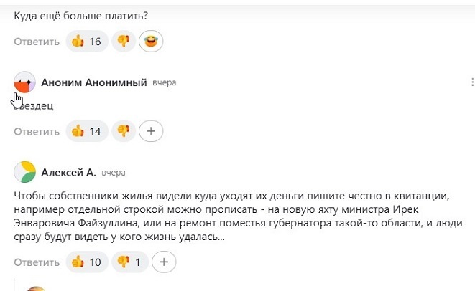Toggle thumbs-up showing 14 likes

(86, 131)
